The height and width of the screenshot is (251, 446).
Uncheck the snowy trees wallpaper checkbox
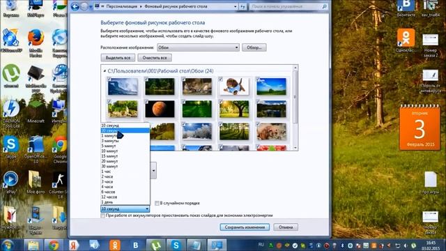pos(184,124)
